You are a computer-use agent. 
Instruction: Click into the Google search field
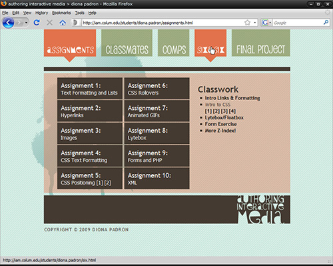(x=298, y=23)
